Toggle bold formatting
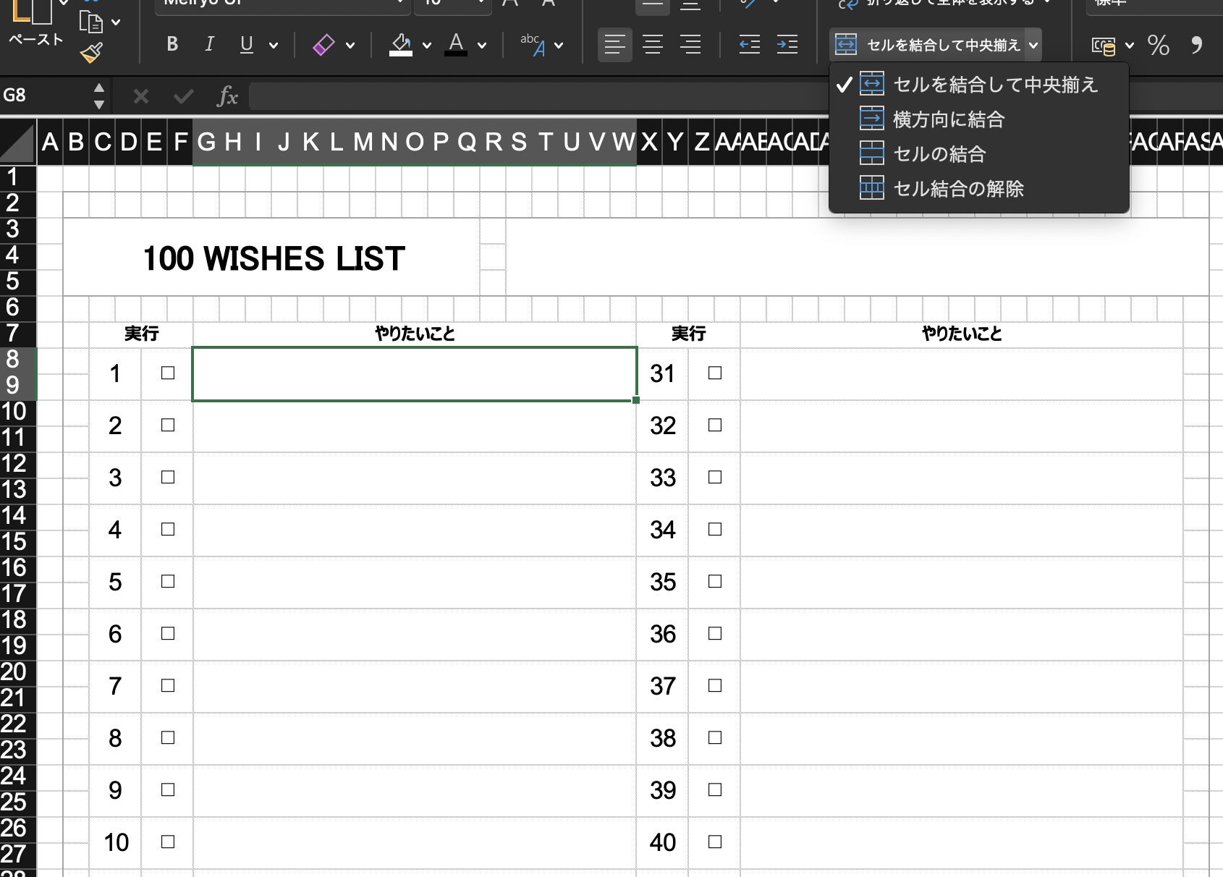The height and width of the screenshot is (877, 1223). tap(172, 45)
